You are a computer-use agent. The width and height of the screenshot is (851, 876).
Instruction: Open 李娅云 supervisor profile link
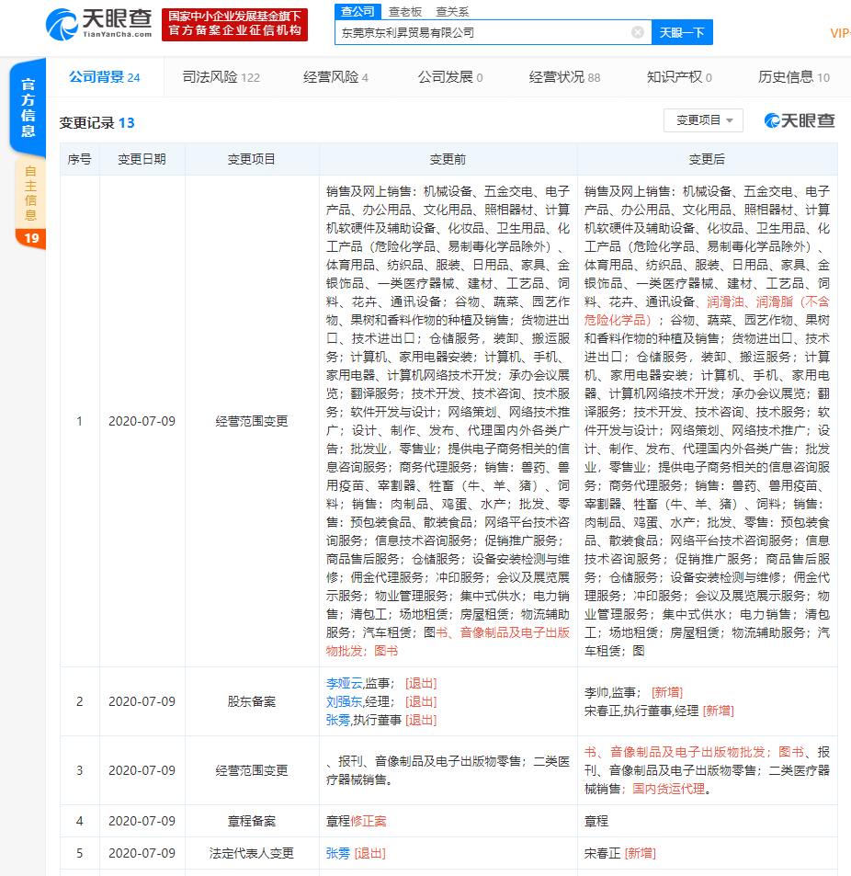pos(344,683)
